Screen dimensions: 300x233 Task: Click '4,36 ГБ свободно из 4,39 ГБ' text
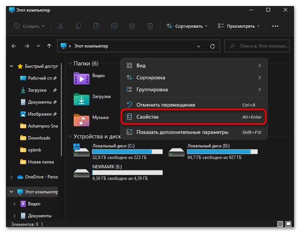coord(120,178)
